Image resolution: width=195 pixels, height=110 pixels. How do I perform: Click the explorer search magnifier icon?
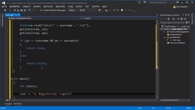click(x=187, y=23)
